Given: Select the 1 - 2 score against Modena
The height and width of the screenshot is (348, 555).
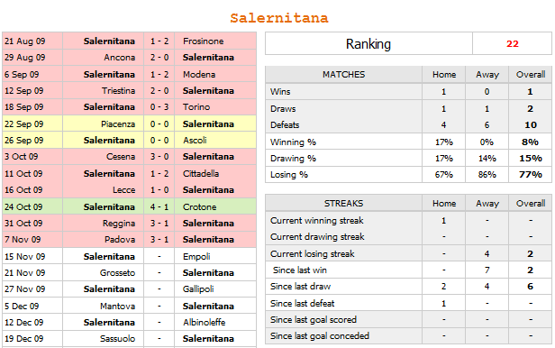Looking at the screenshot, I should click(159, 74).
